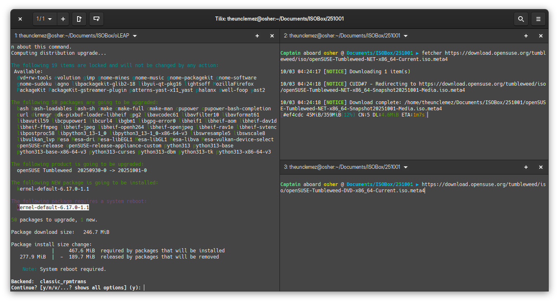Maximize terminal 1 using its plus icon
Viewport: 559px width, 303px height.
257,36
